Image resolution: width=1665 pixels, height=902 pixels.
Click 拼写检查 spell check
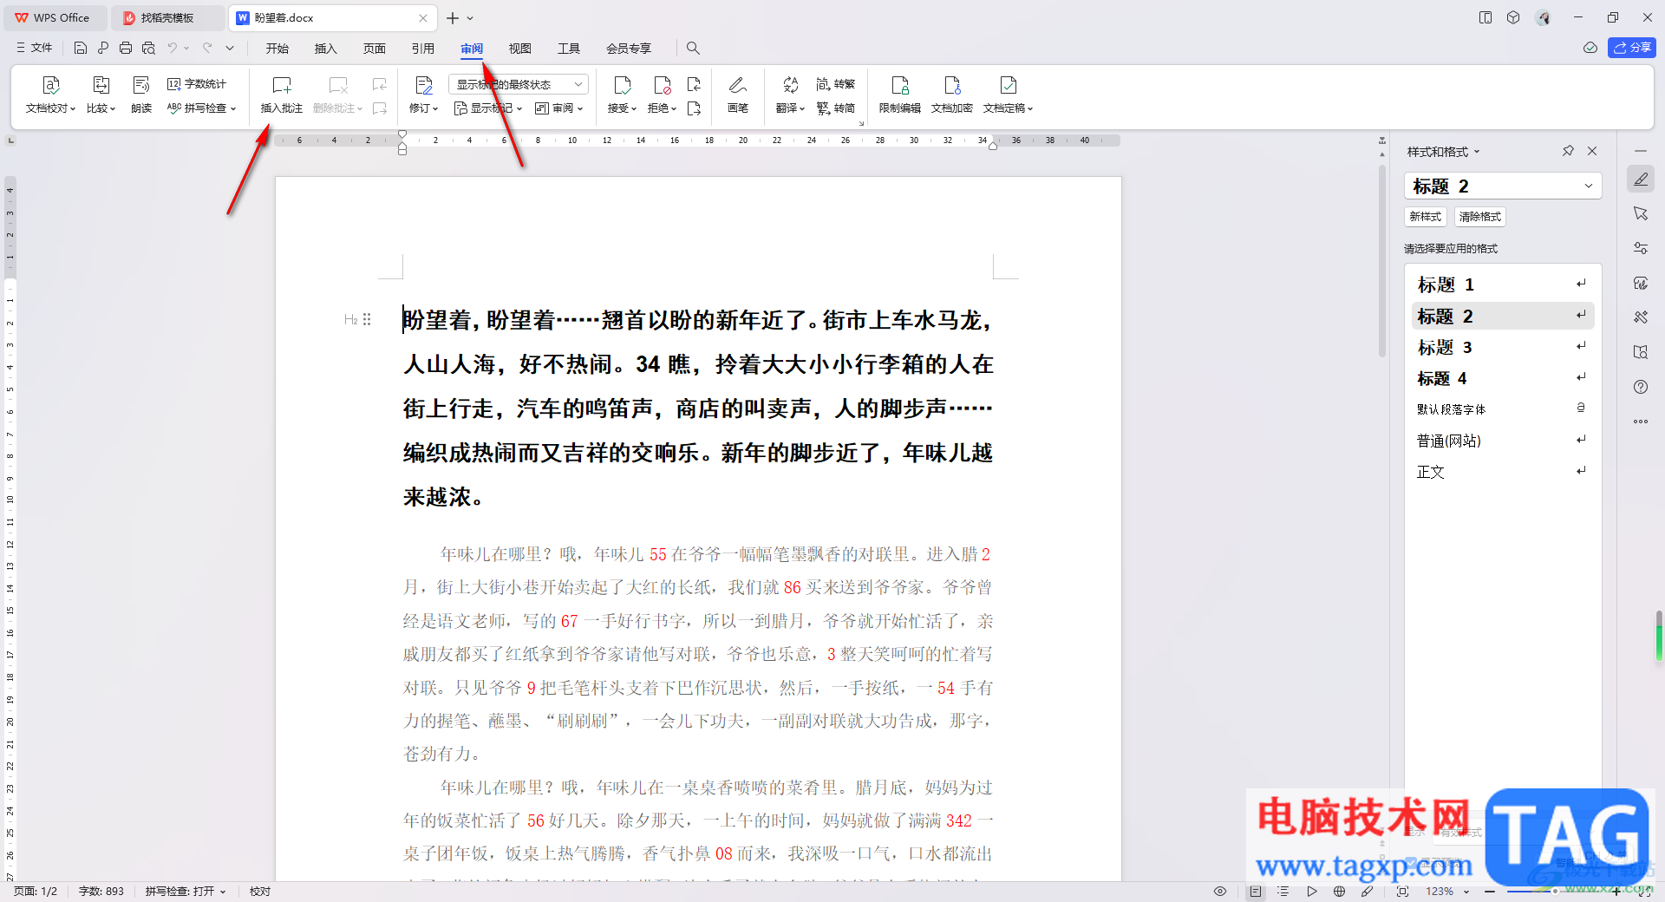coord(201,108)
